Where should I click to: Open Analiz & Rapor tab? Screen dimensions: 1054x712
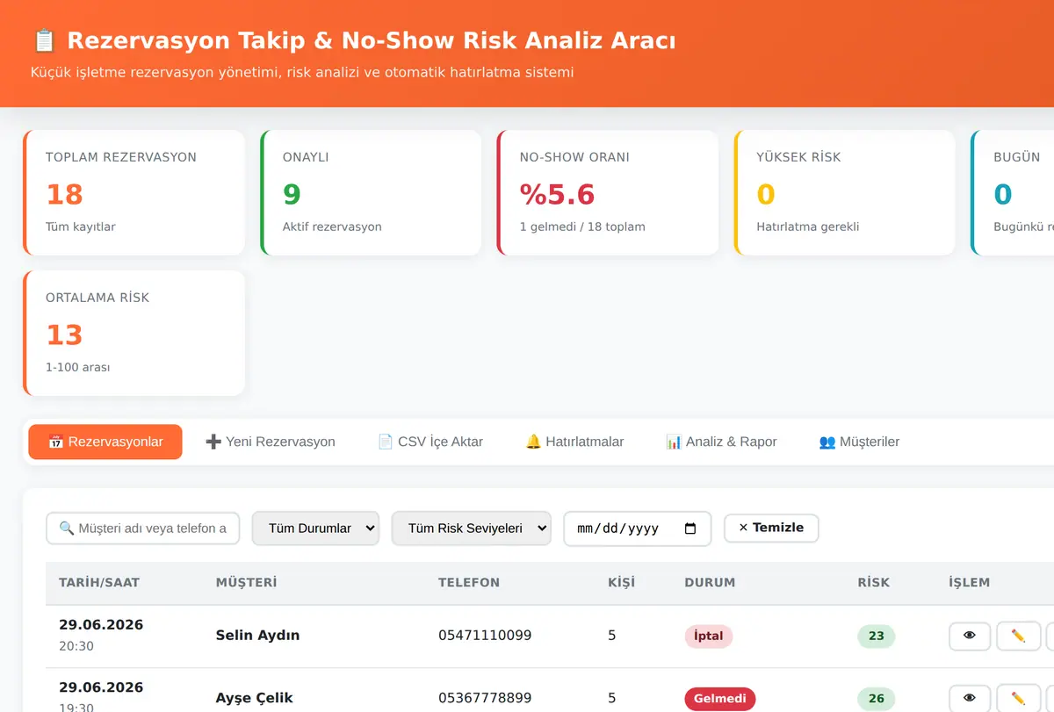point(721,442)
